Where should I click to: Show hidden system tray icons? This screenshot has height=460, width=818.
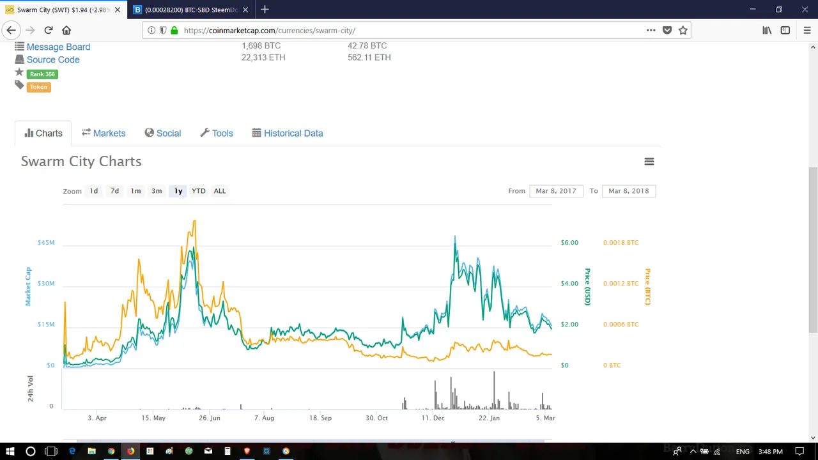tap(693, 451)
